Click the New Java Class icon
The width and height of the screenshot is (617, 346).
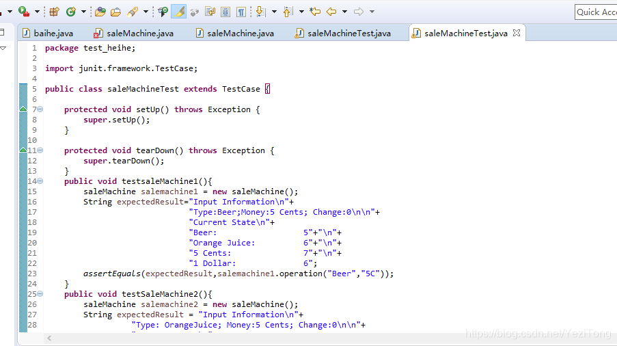tap(71, 12)
